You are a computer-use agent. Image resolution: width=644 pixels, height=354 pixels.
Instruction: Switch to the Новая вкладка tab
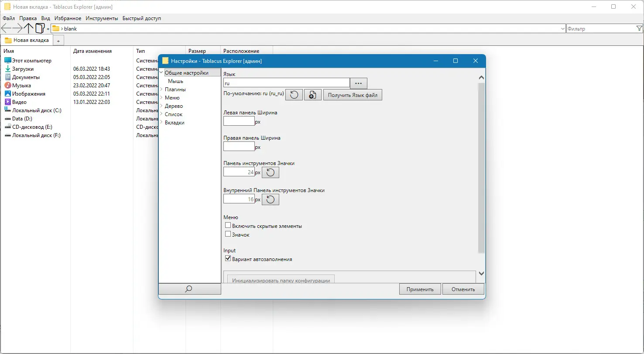tap(27, 40)
